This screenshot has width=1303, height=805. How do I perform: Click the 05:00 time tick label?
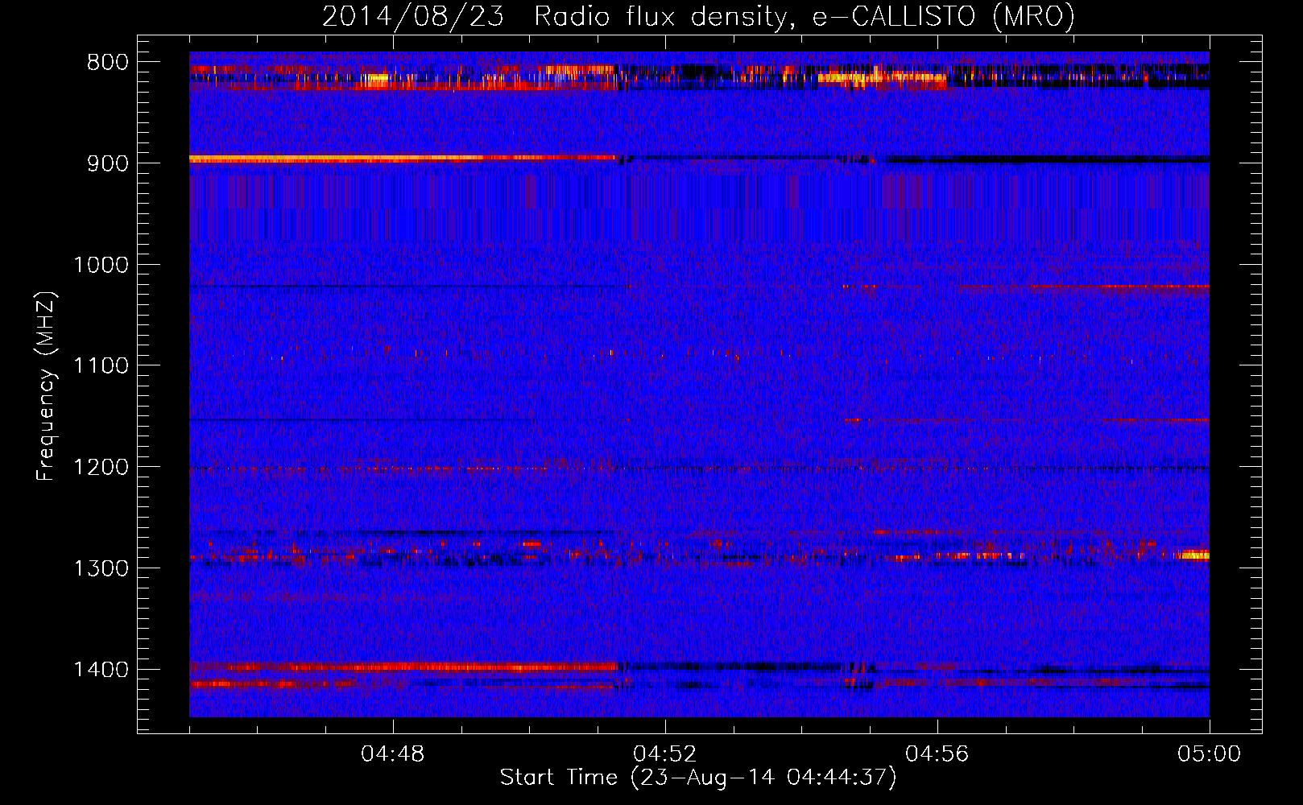(x=1210, y=754)
